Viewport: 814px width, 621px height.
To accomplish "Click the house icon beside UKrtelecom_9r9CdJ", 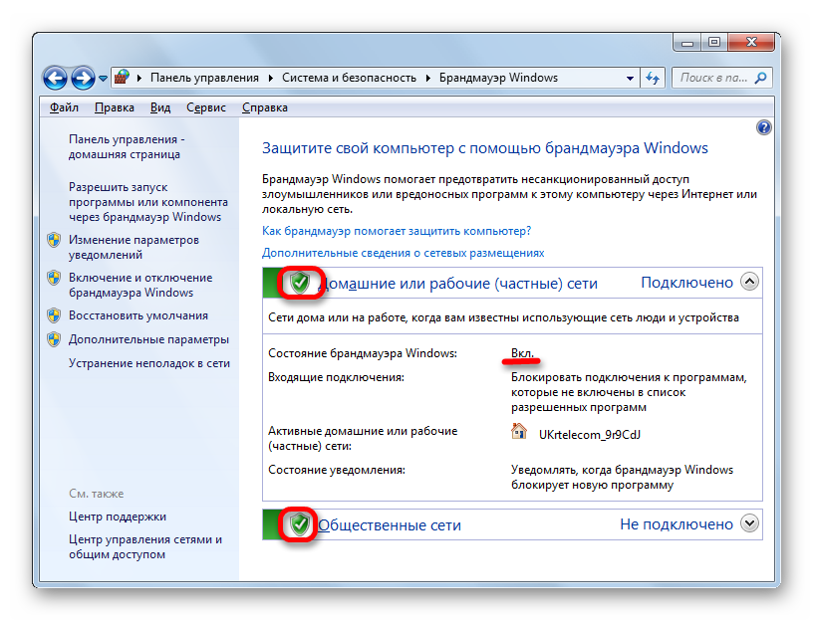I will [x=518, y=431].
